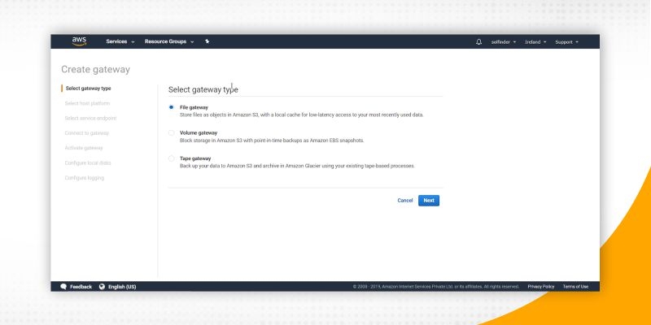Click the AWS logo icon
Image resolution: width=651 pixels, height=325 pixels.
point(79,41)
